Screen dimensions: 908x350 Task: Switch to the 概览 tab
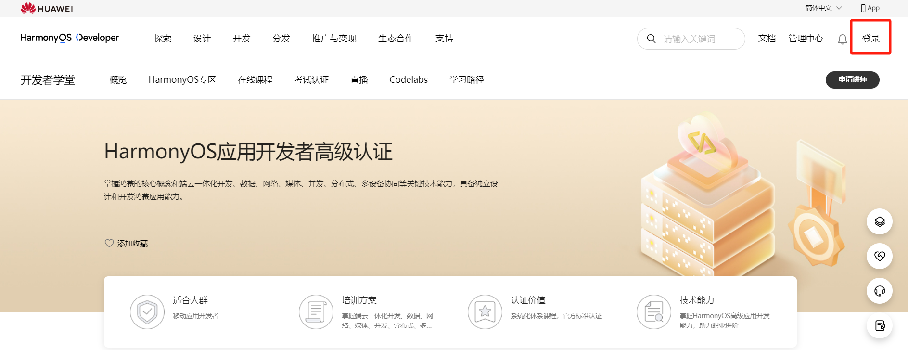click(x=118, y=80)
